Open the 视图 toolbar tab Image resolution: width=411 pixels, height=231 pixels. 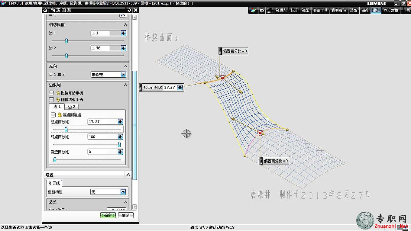click(x=306, y=10)
